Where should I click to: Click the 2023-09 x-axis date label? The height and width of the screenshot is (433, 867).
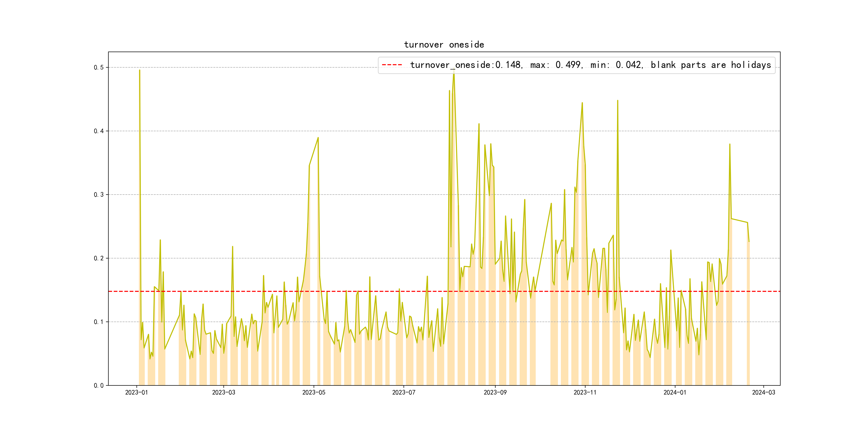[x=495, y=392]
